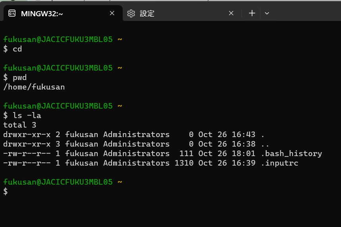Open a new tab with the plus button
Image resolution: width=341 pixels, height=227 pixels.
(x=252, y=13)
